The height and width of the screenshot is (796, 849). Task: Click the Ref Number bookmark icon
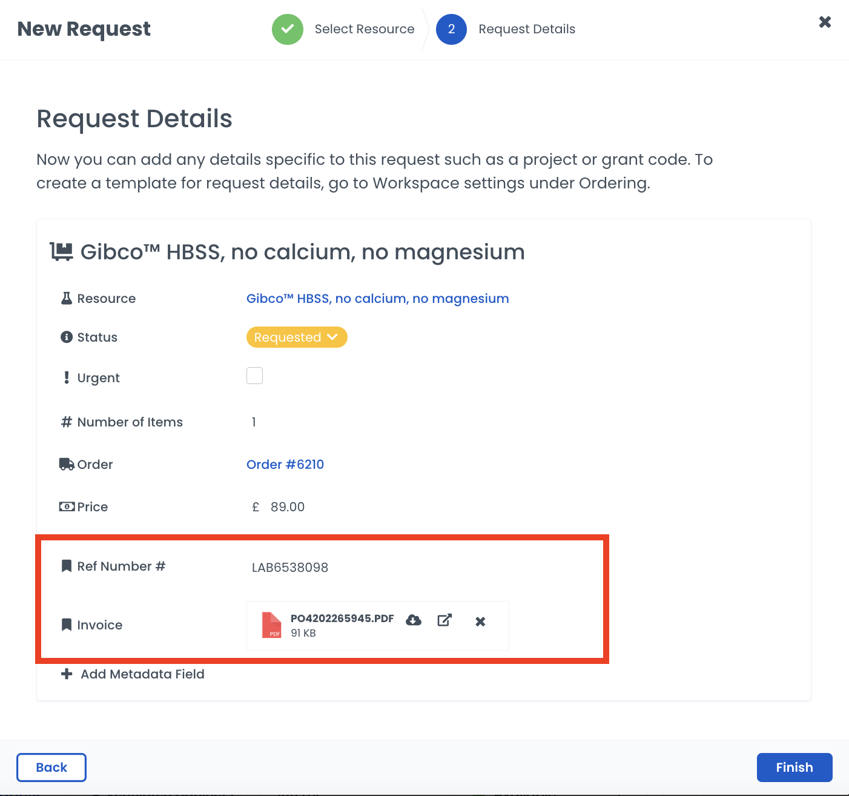[67, 566]
